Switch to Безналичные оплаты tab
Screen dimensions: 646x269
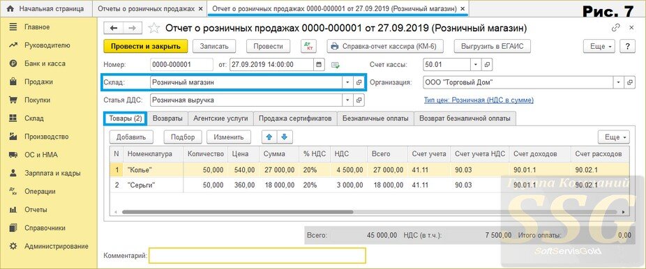point(375,118)
